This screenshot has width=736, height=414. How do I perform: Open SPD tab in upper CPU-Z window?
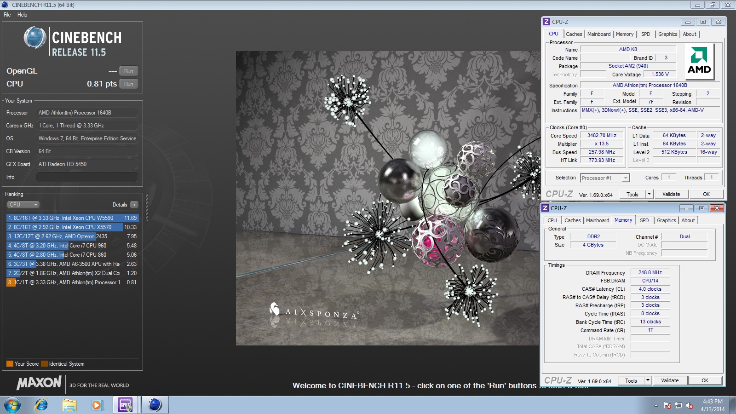click(646, 34)
